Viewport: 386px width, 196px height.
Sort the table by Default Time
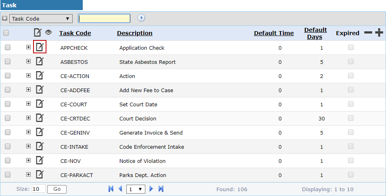(274, 33)
